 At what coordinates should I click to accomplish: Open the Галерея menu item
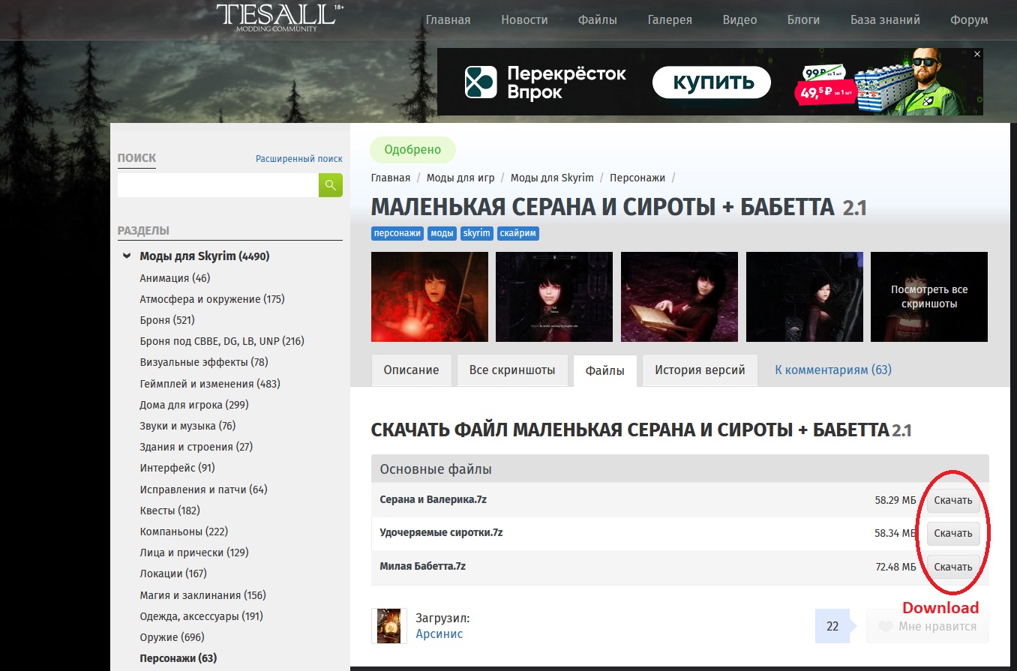pyautogui.click(x=670, y=20)
